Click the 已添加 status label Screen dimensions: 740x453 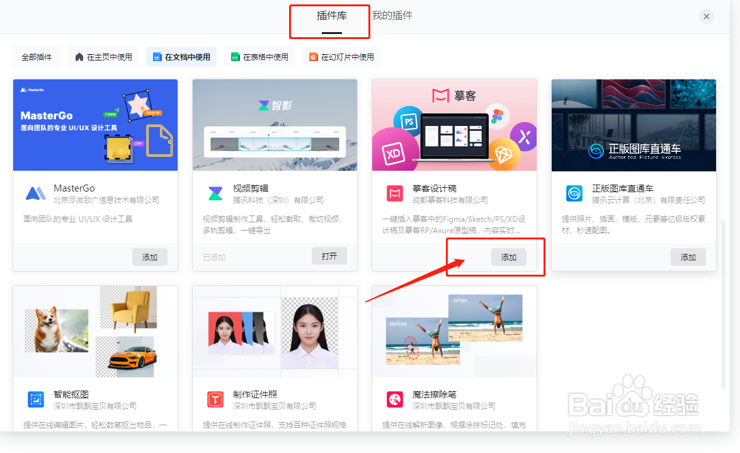coord(214,258)
